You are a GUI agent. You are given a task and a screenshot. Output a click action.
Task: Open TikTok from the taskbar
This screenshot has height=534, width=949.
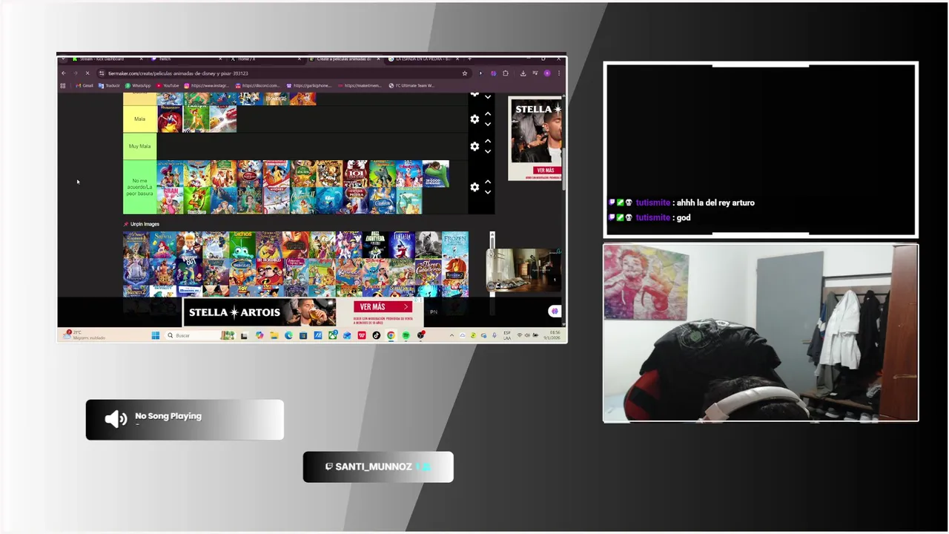376,335
